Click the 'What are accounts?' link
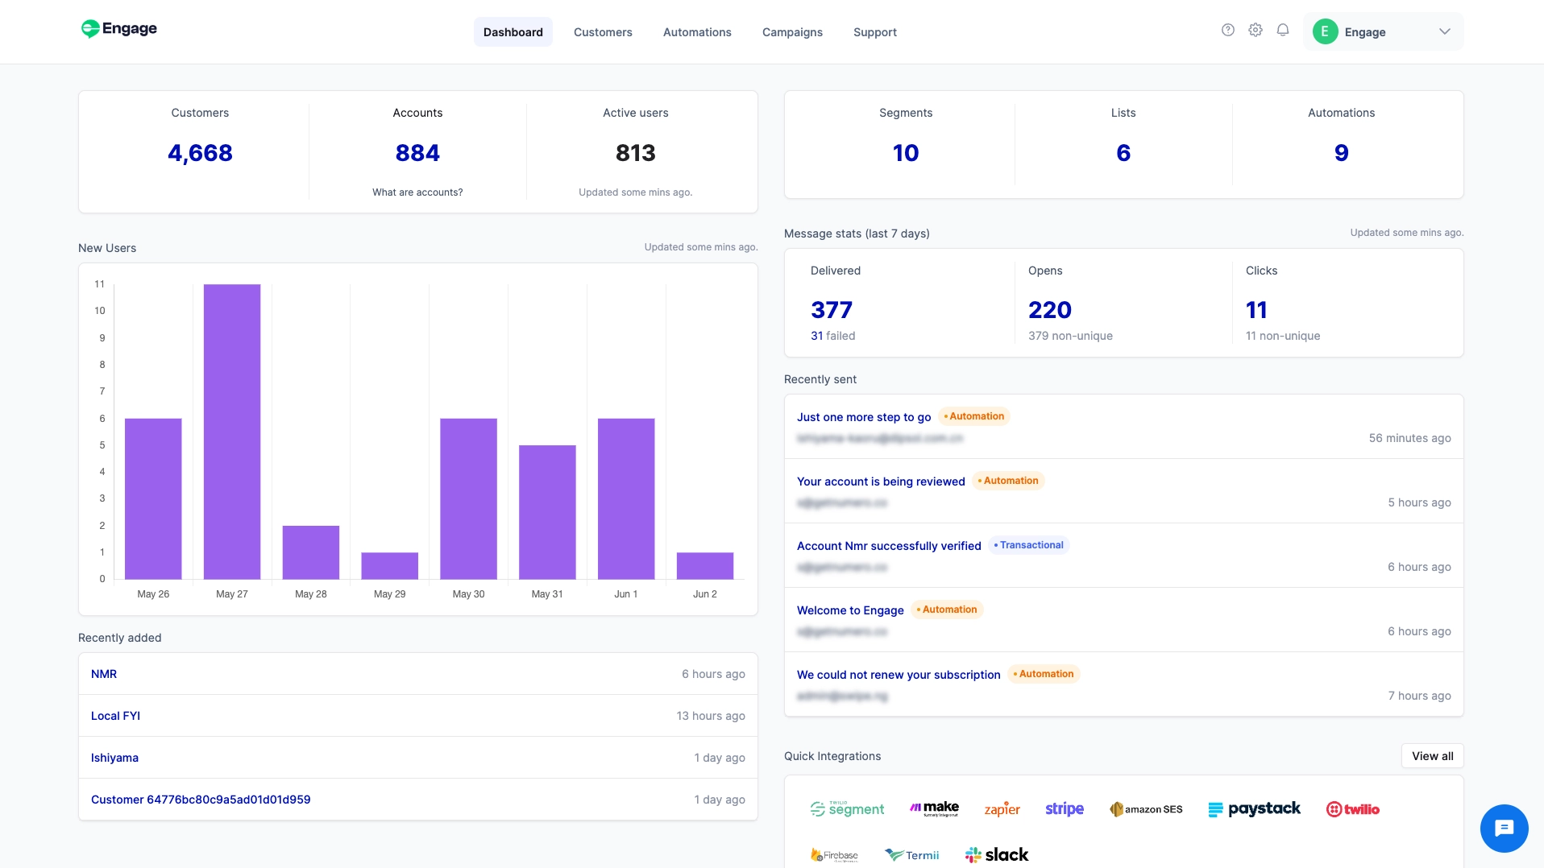 (x=417, y=192)
